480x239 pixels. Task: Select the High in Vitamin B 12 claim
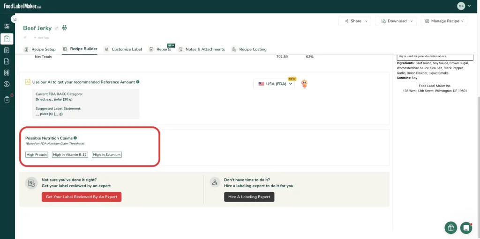70,155
